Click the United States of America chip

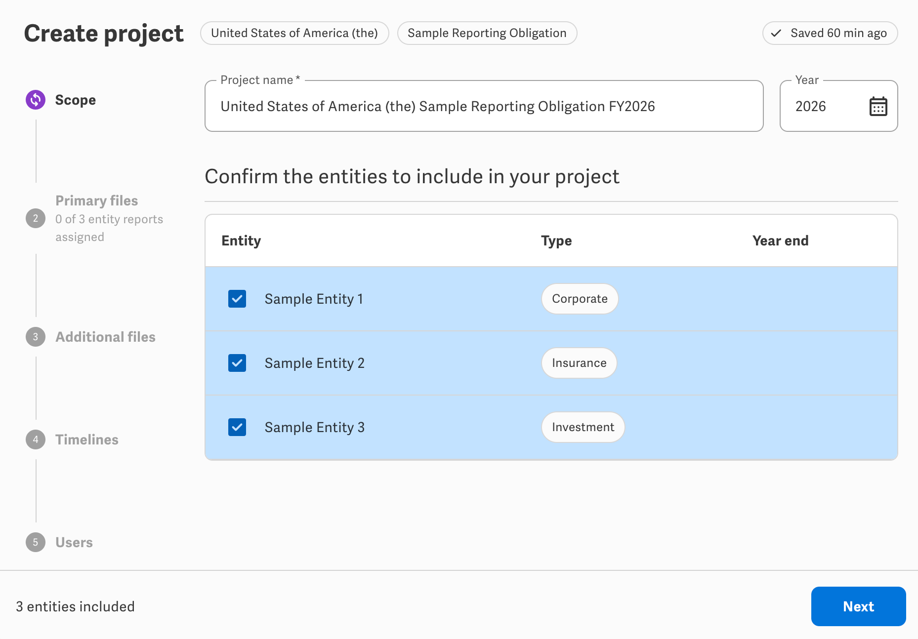click(x=294, y=33)
